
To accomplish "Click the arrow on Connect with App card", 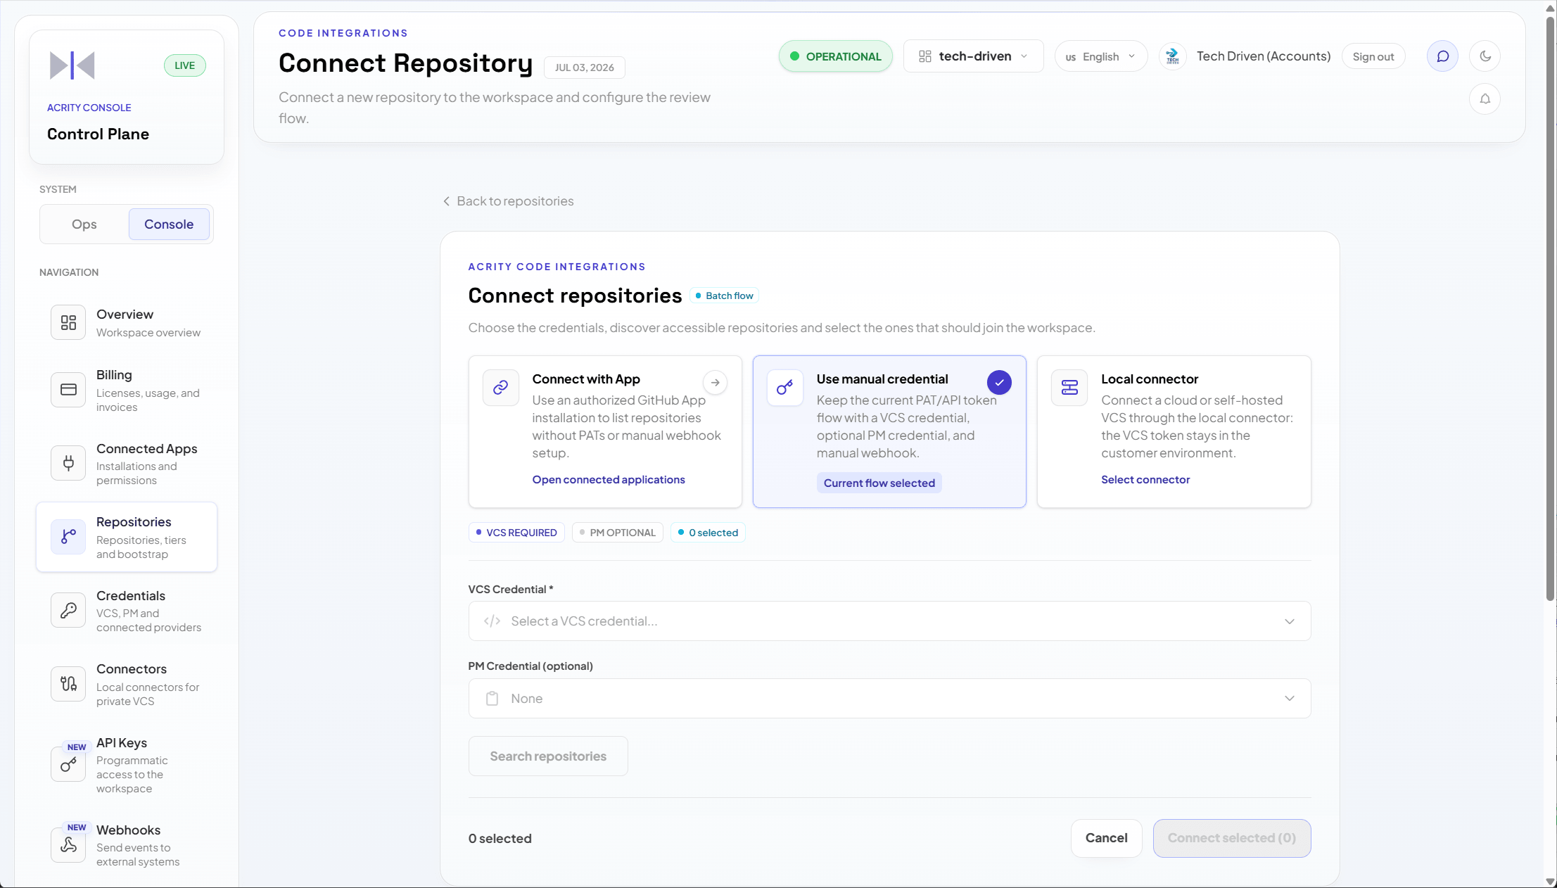I will pyautogui.click(x=715, y=383).
